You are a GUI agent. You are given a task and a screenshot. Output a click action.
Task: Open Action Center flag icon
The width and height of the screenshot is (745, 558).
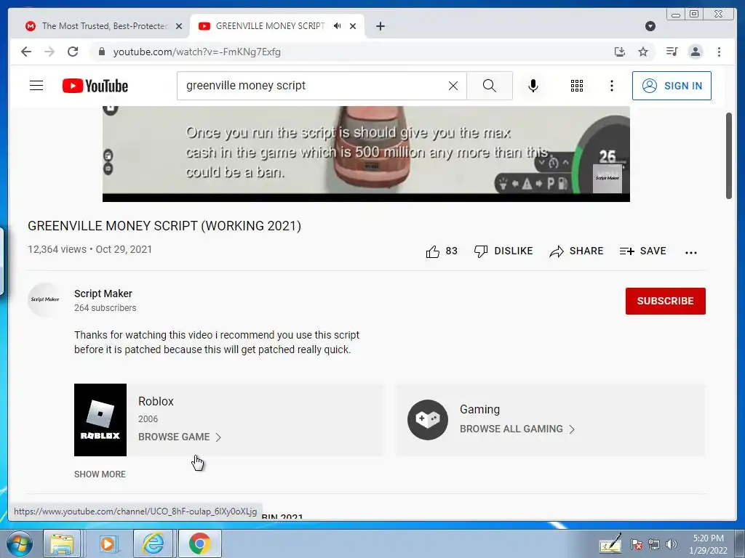pyautogui.click(x=636, y=544)
